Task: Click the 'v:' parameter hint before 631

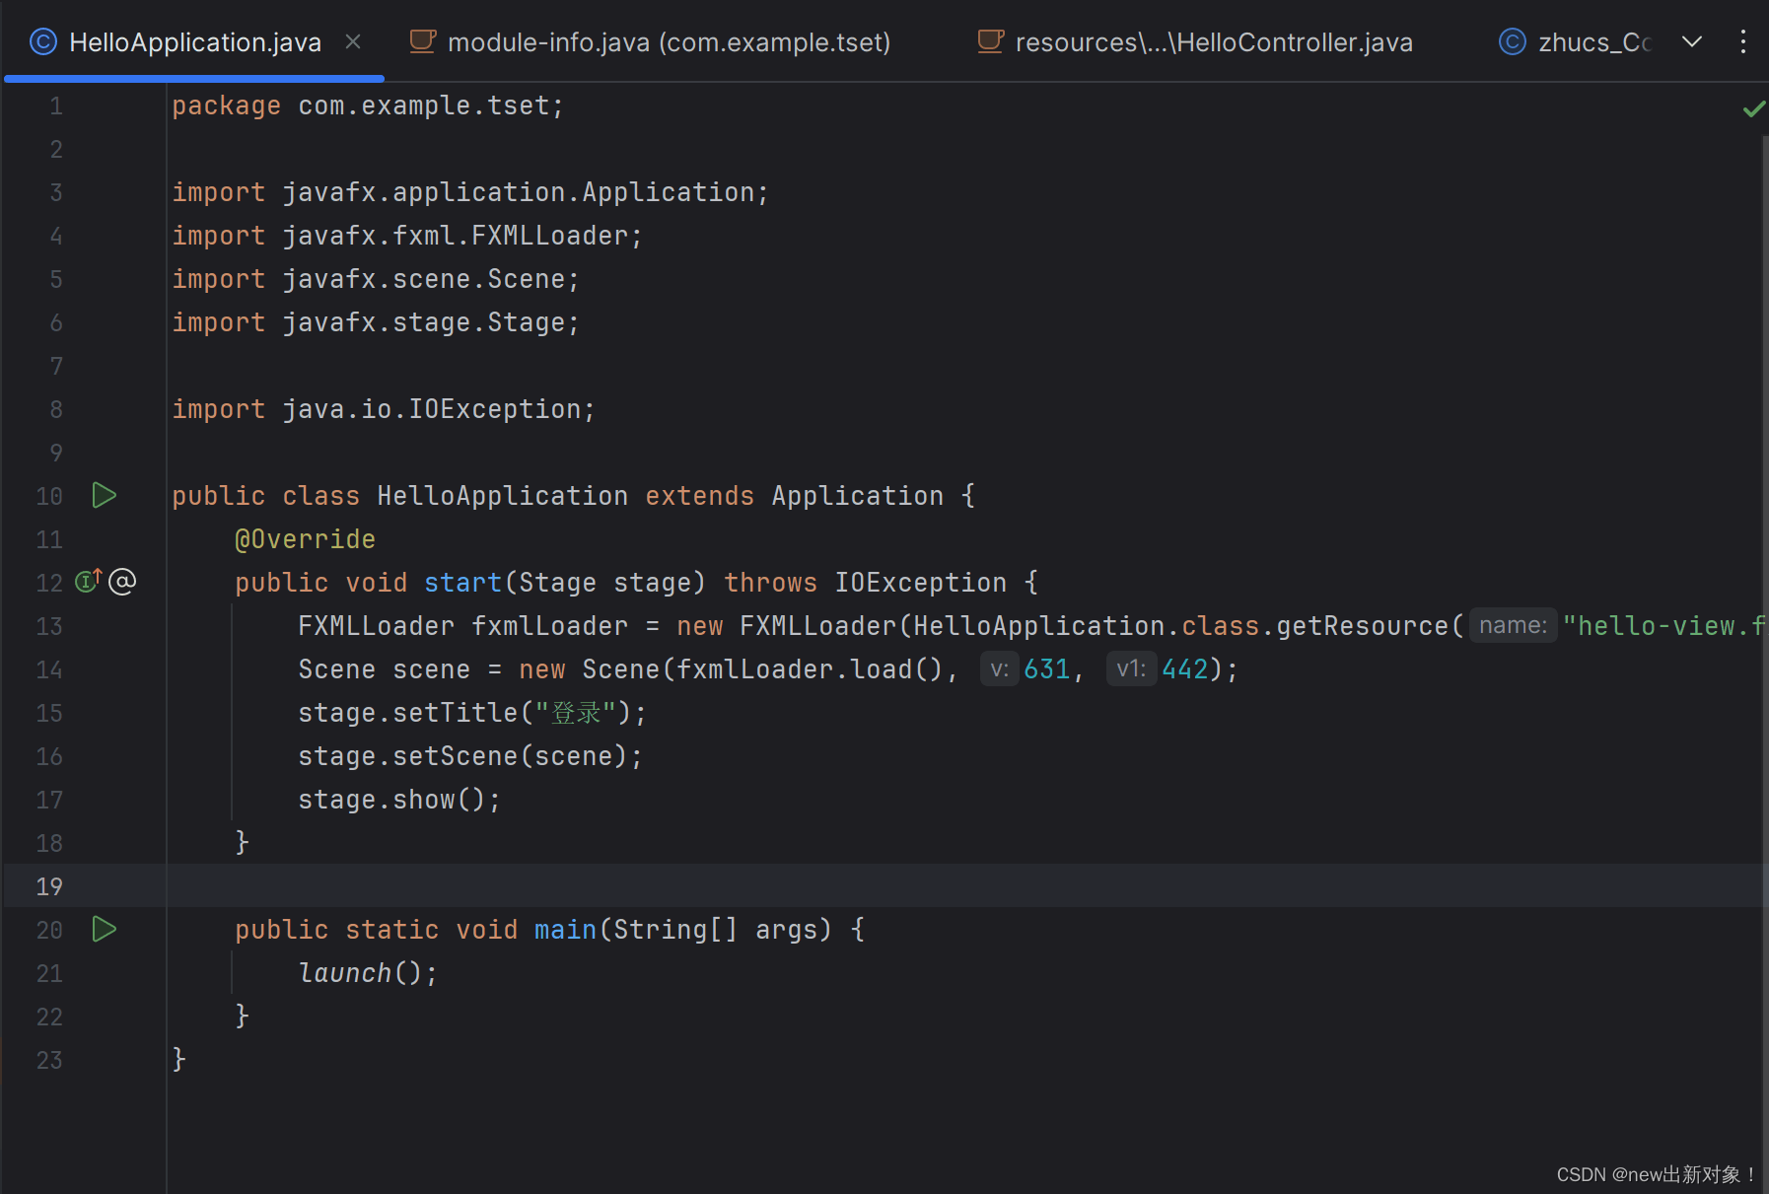Action: click(999, 668)
